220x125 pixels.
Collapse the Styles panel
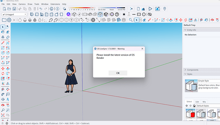coord(185,74)
